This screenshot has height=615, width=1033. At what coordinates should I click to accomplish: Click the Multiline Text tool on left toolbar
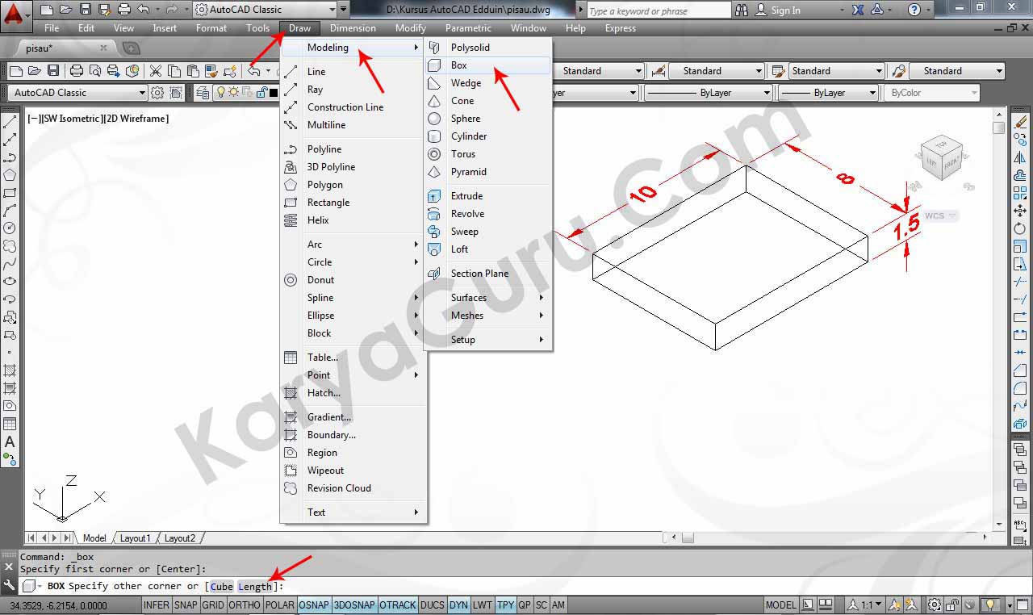[10, 441]
